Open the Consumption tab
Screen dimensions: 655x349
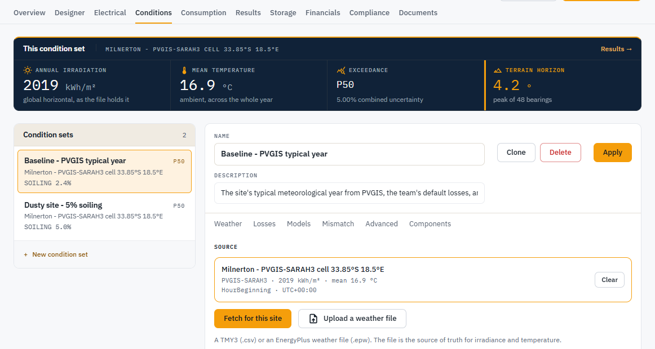[203, 12]
